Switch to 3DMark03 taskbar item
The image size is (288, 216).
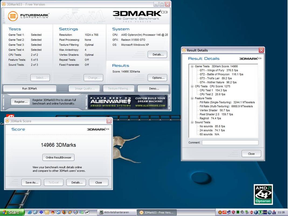click(157, 212)
